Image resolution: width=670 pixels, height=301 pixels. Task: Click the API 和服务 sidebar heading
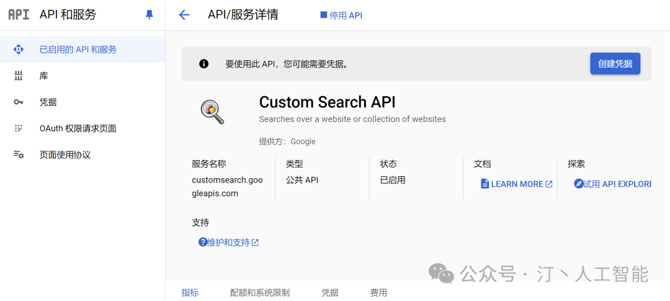[x=68, y=15]
